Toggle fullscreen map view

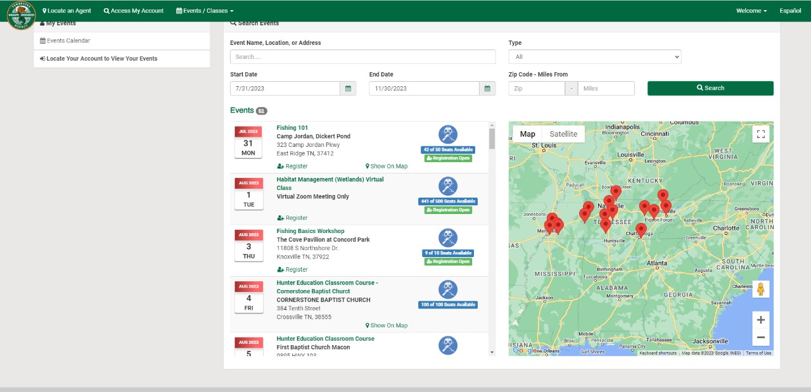click(x=761, y=134)
